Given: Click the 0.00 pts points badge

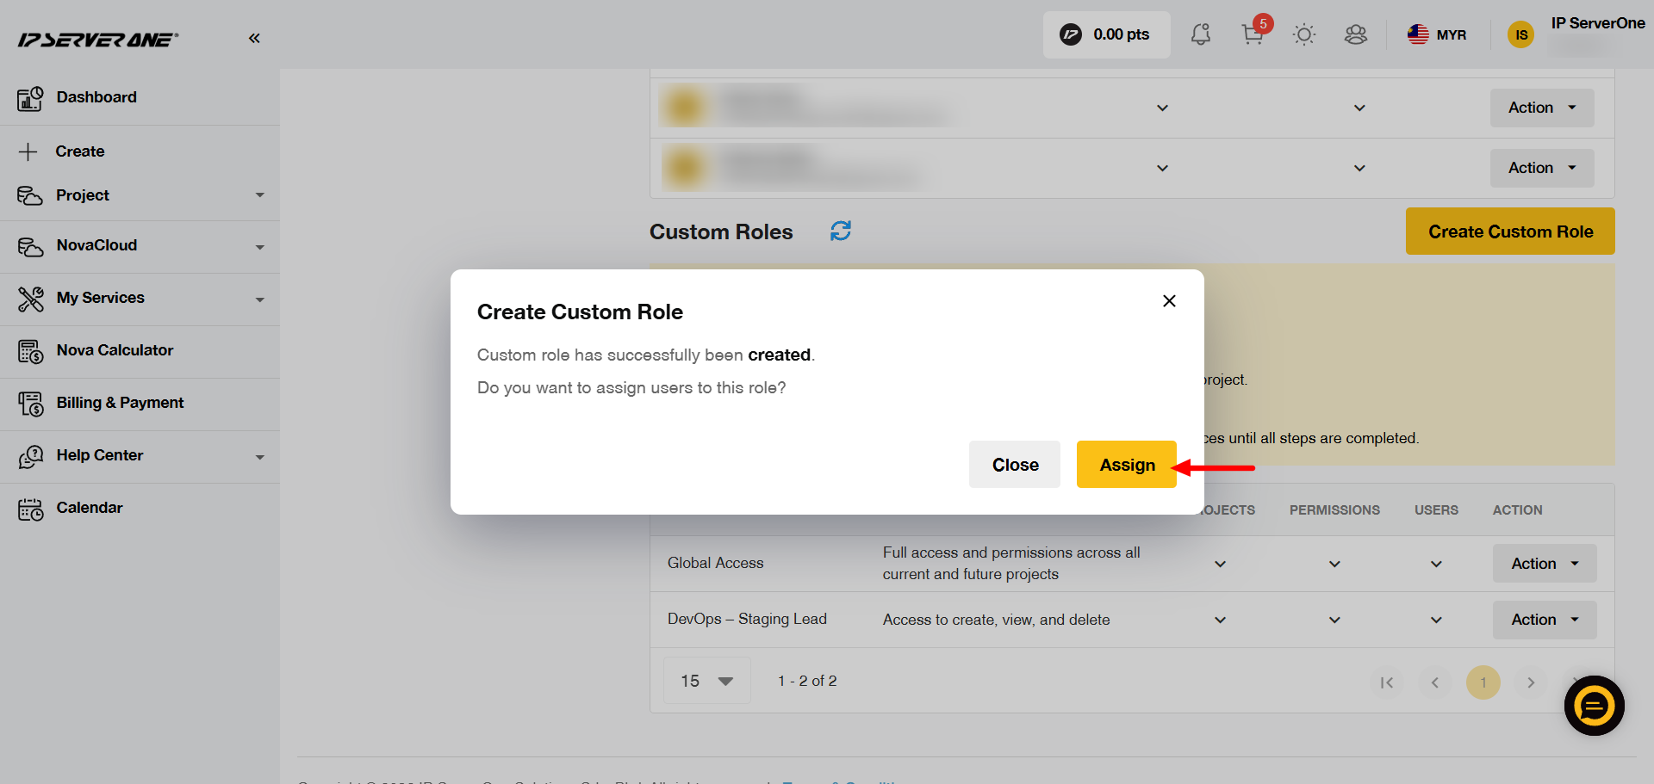Looking at the screenshot, I should pos(1106,34).
